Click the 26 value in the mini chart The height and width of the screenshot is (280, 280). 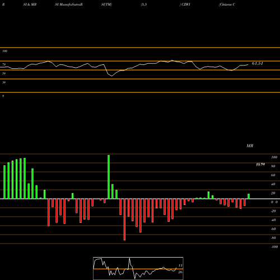[180, 272]
